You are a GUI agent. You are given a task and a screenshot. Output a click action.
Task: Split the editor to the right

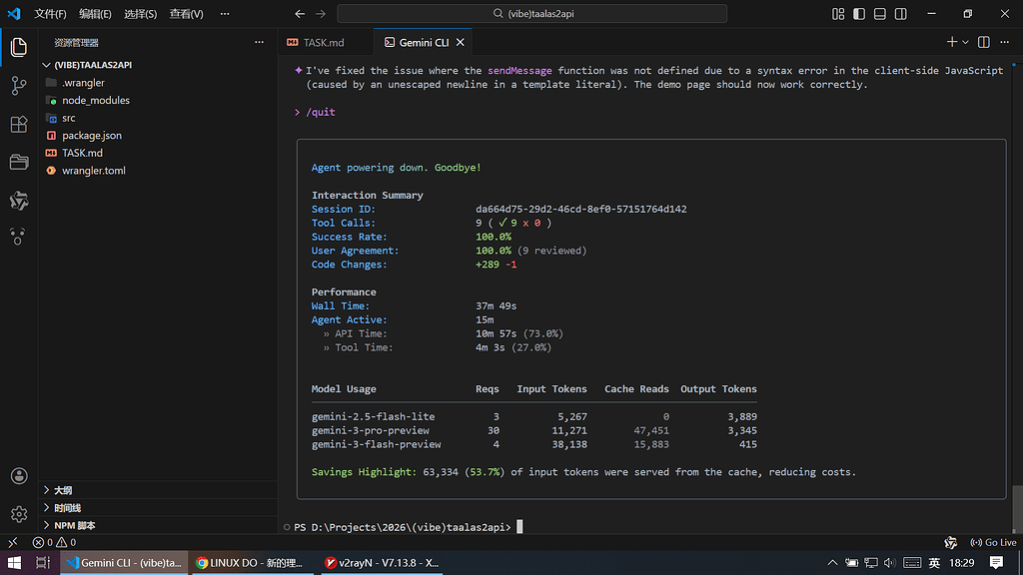984,42
